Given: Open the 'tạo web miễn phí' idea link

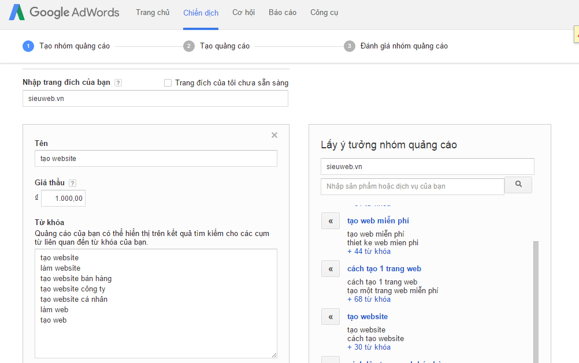Looking at the screenshot, I should click(x=378, y=220).
